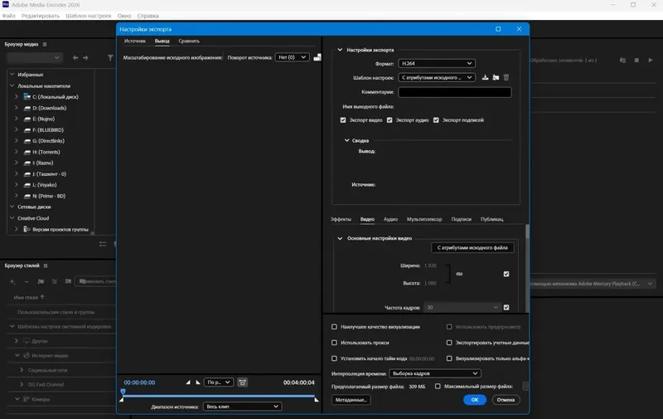The width and height of the screenshot is (663, 419).
Task: Collapse the Summary section
Action: [x=346, y=140]
